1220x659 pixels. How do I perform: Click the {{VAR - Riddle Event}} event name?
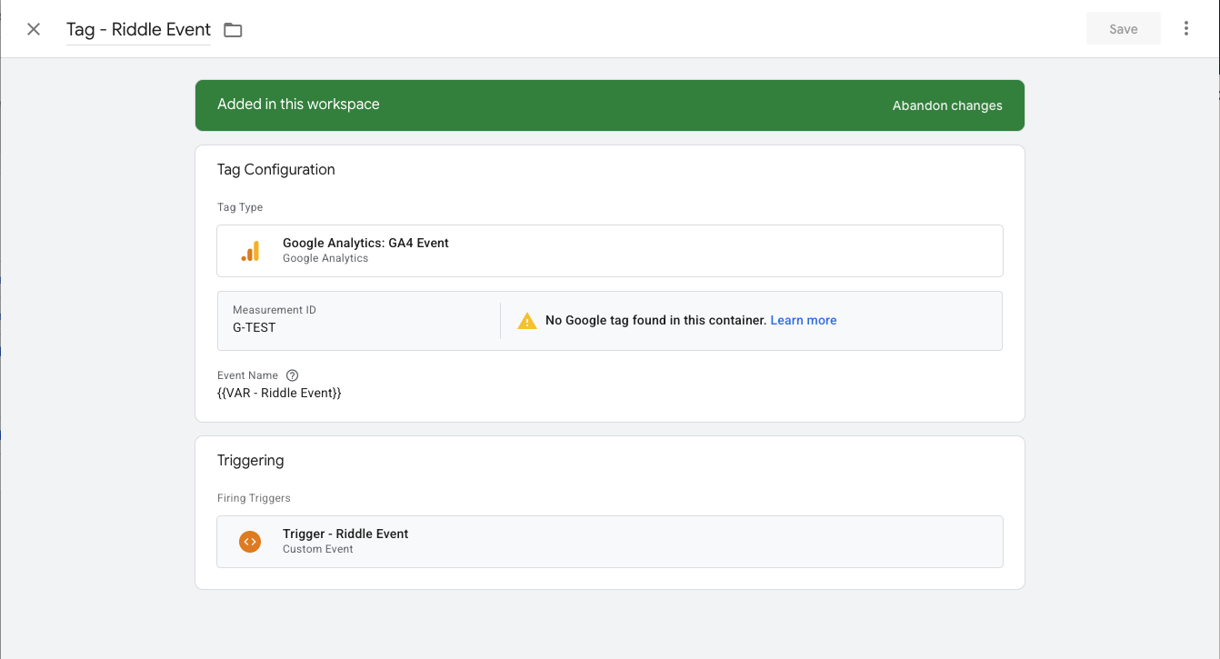point(279,393)
